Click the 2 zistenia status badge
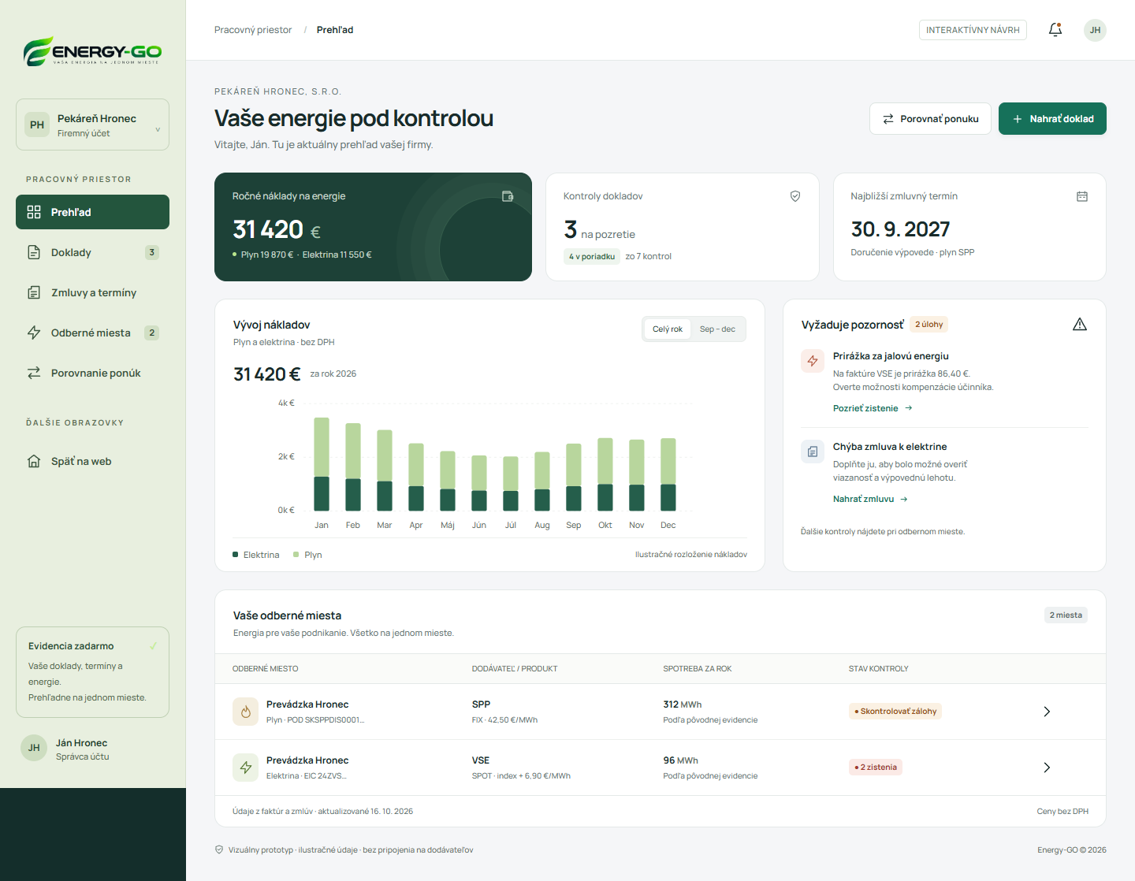The width and height of the screenshot is (1135, 881). 876,768
